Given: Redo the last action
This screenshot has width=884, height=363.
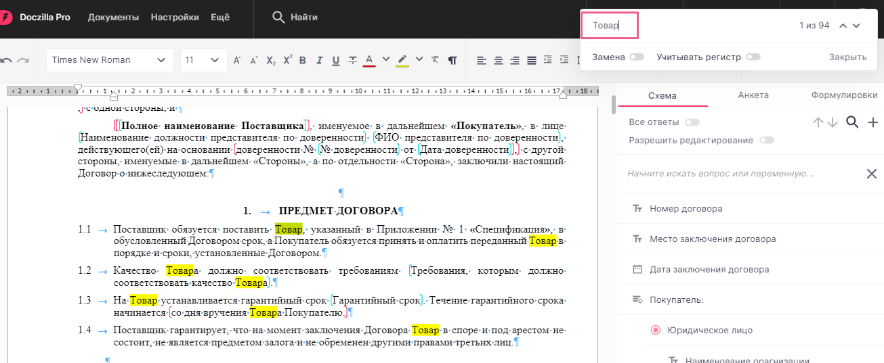Looking at the screenshot, I should 23,60.
